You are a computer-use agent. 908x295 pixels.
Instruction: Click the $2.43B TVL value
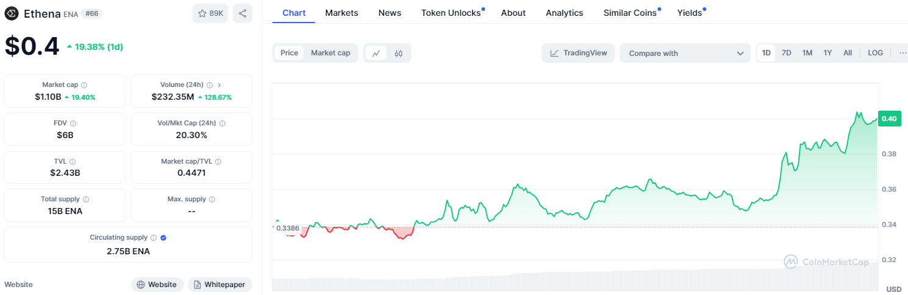point(65,173)
